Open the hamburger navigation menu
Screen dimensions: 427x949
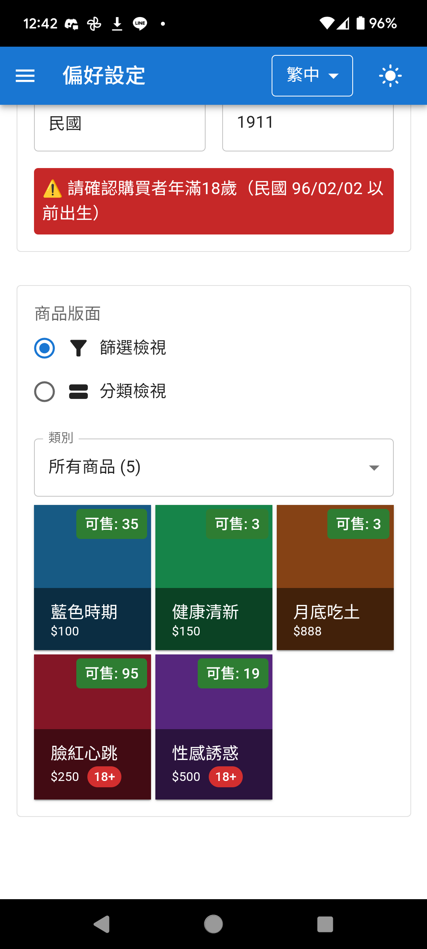25,76
